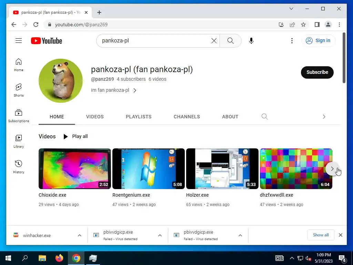Click the dhzfxwwdll.exe checkered thumbnail
Image resolution: width=353 pixels, height=265 pixels.
pos(296,168)
